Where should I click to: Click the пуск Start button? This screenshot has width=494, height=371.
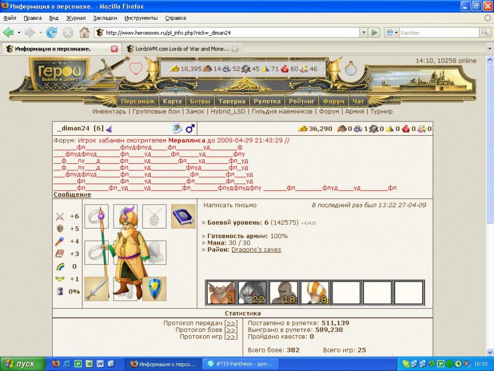coord(20,364)
